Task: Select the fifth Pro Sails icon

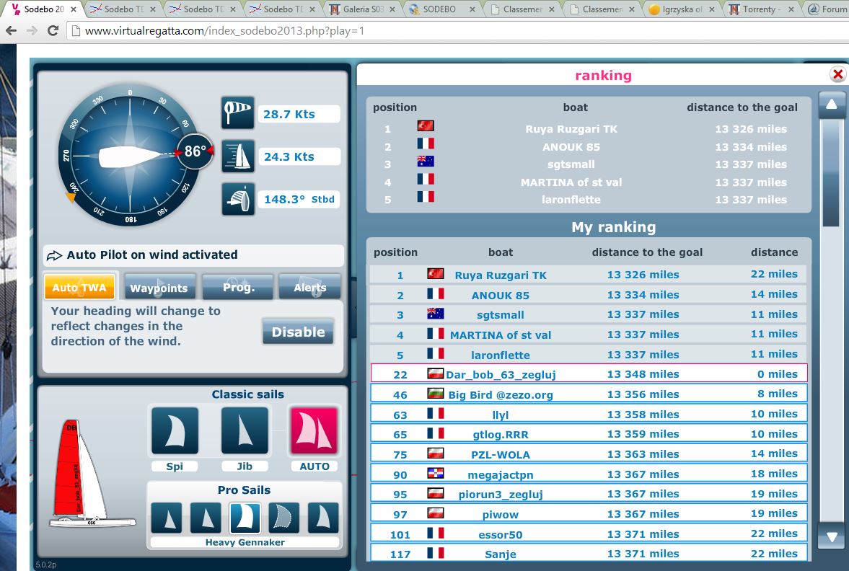Action: [x=322, y=518]
